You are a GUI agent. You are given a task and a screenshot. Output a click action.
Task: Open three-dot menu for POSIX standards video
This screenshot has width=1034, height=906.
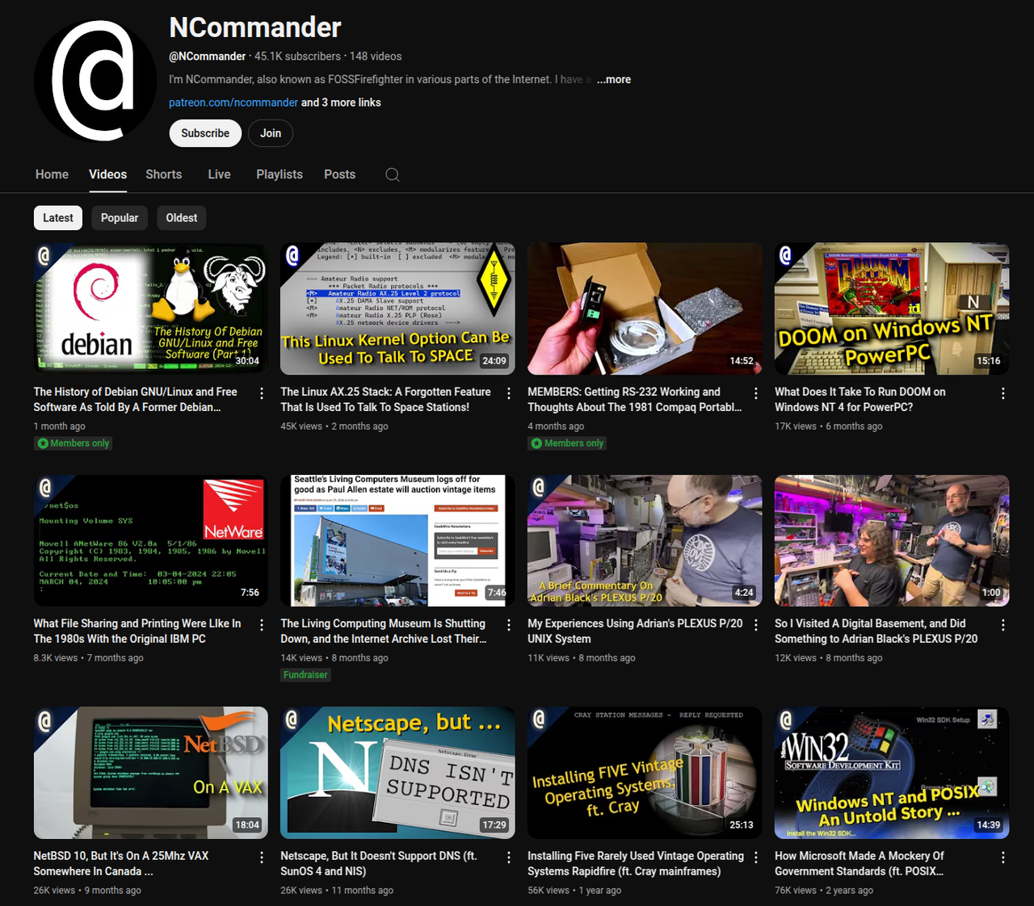pyautogui.click(x=1002, y=858)
